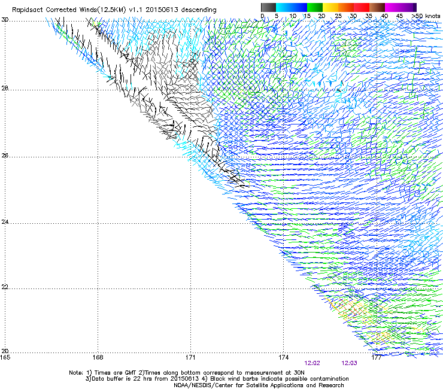Select the gray 0-5 knots color segment
The width and height of the screenshot is (443, 389).
(x=268, y=7)
